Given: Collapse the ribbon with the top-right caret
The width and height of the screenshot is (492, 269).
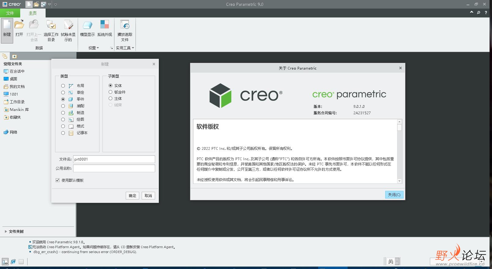Looking at the screenshot, I should [x=471, y=12].
